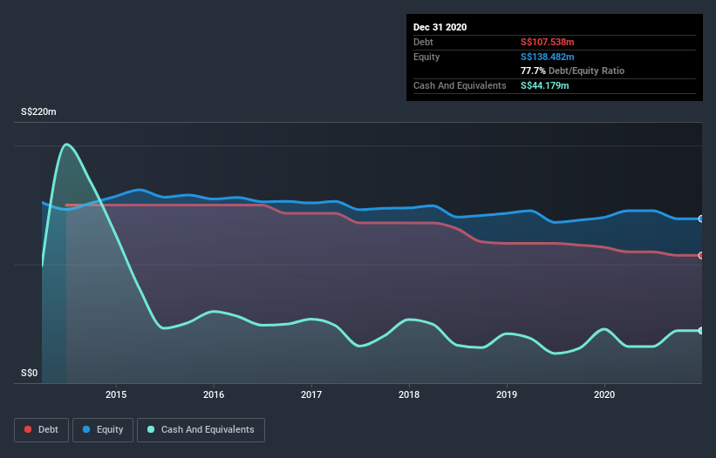This screenshot has width=716, height=458.
Task: Click the Debt label in tooltip
Action: pos(423,42)
